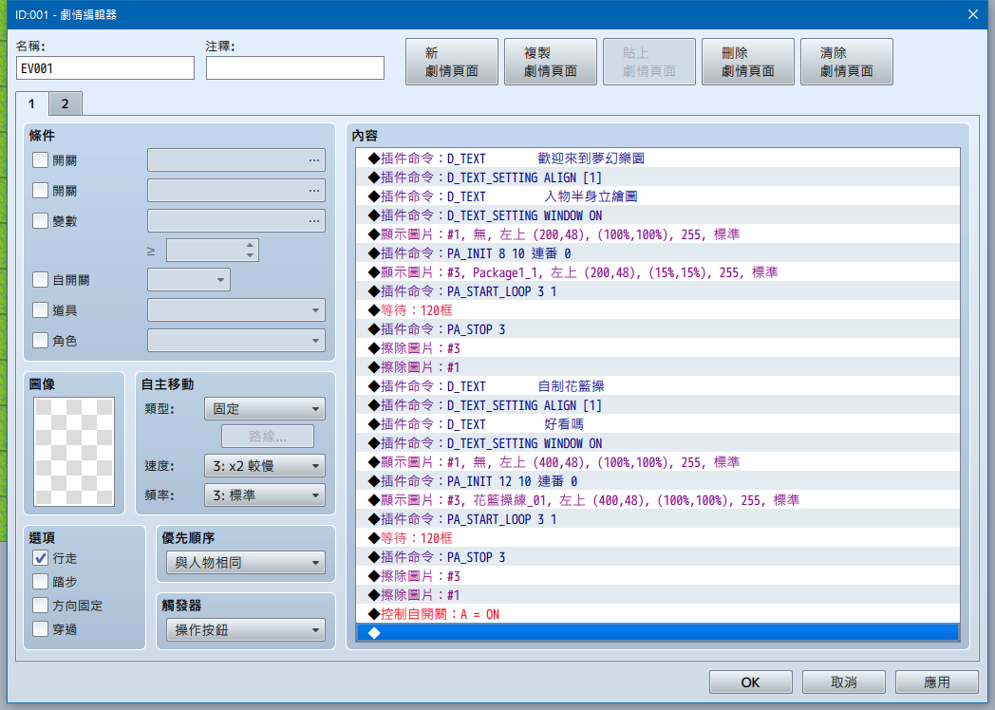Uncheck the 行走 option
The height and width of the screenshot is (710, 995).
coord(40,558)
